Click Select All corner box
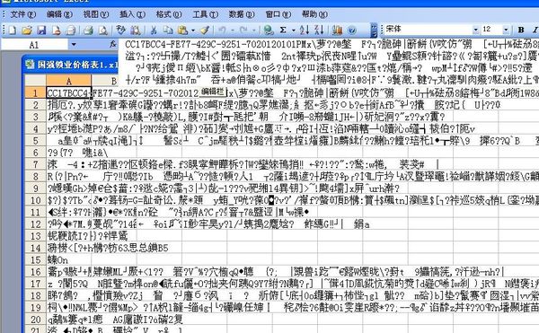Image resolution: width=539 pixels, height=333 pixels. pos(36,81)
